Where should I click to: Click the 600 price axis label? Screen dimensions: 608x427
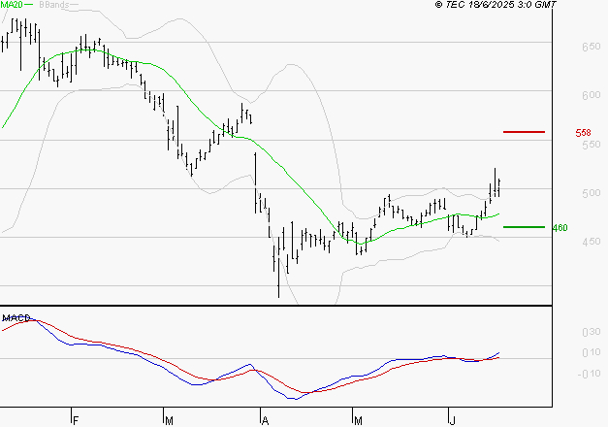click(x=592, y=95)
